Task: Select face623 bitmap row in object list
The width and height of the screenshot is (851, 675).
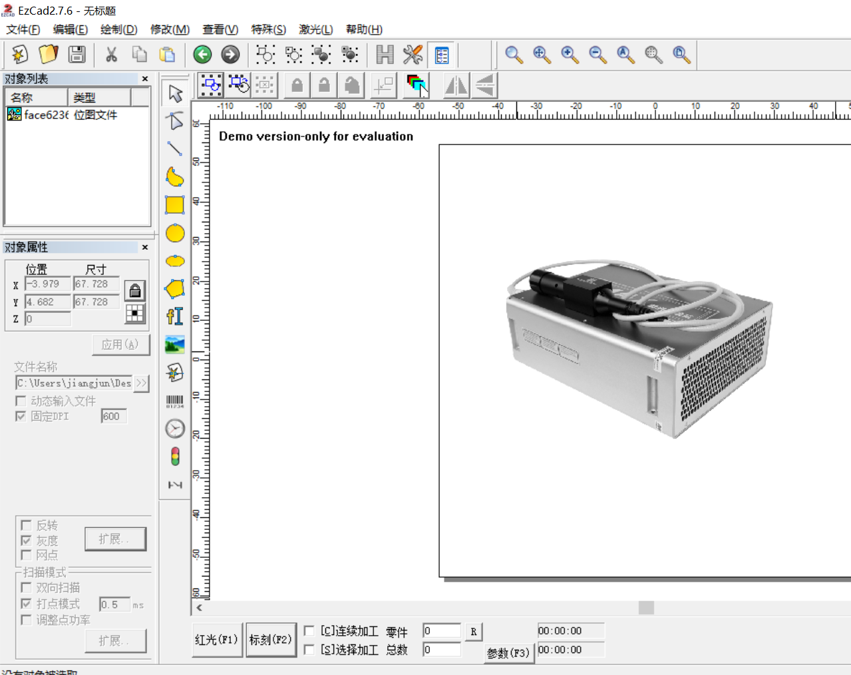Action: coord(77,114)
